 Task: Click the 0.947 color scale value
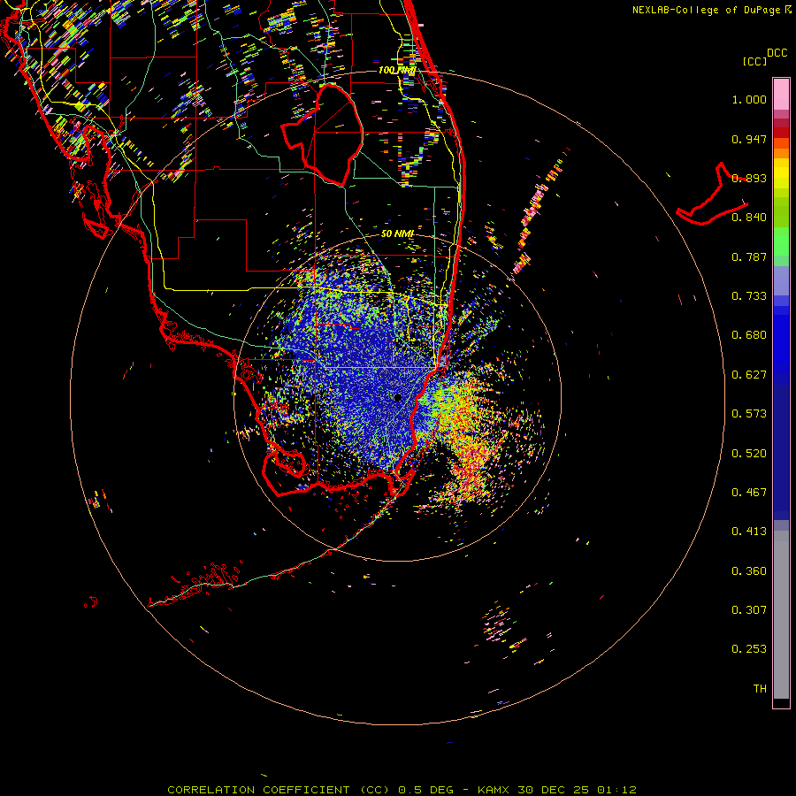pos(749,139)
